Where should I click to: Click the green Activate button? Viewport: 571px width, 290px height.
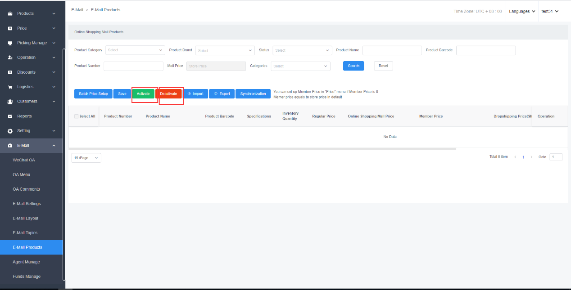pyautogui.click(x=143, y=94)
